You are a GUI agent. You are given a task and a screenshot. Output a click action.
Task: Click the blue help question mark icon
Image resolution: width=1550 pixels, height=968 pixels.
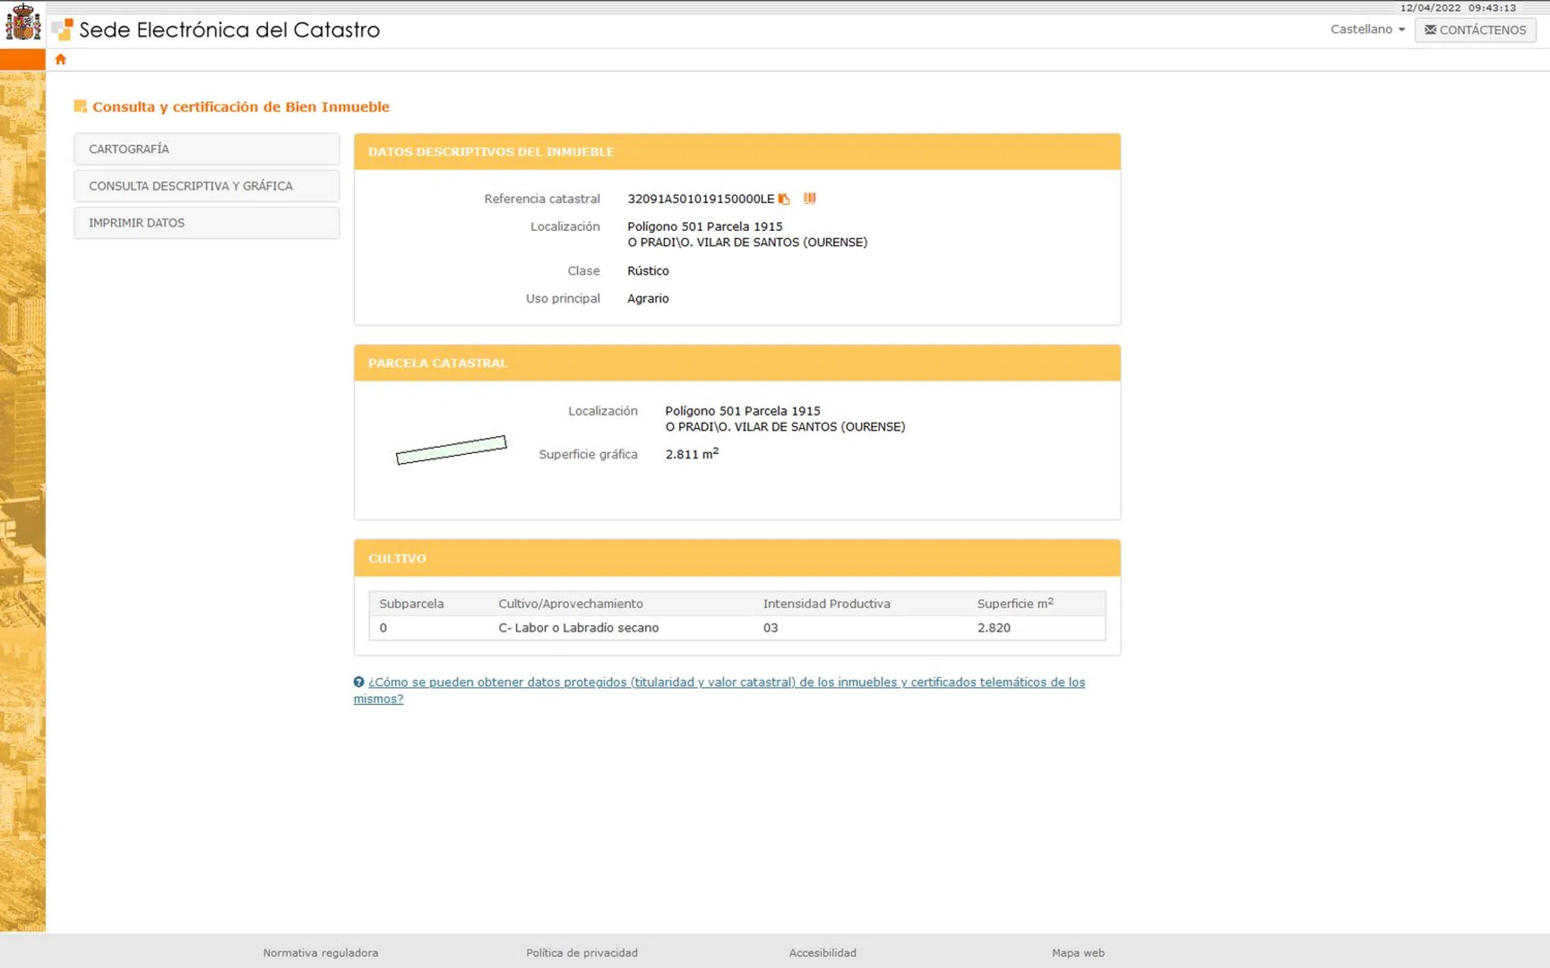point(359,681)
